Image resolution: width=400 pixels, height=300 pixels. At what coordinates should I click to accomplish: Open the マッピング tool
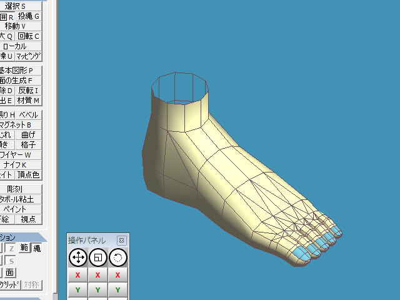click(x=29, y=56)
